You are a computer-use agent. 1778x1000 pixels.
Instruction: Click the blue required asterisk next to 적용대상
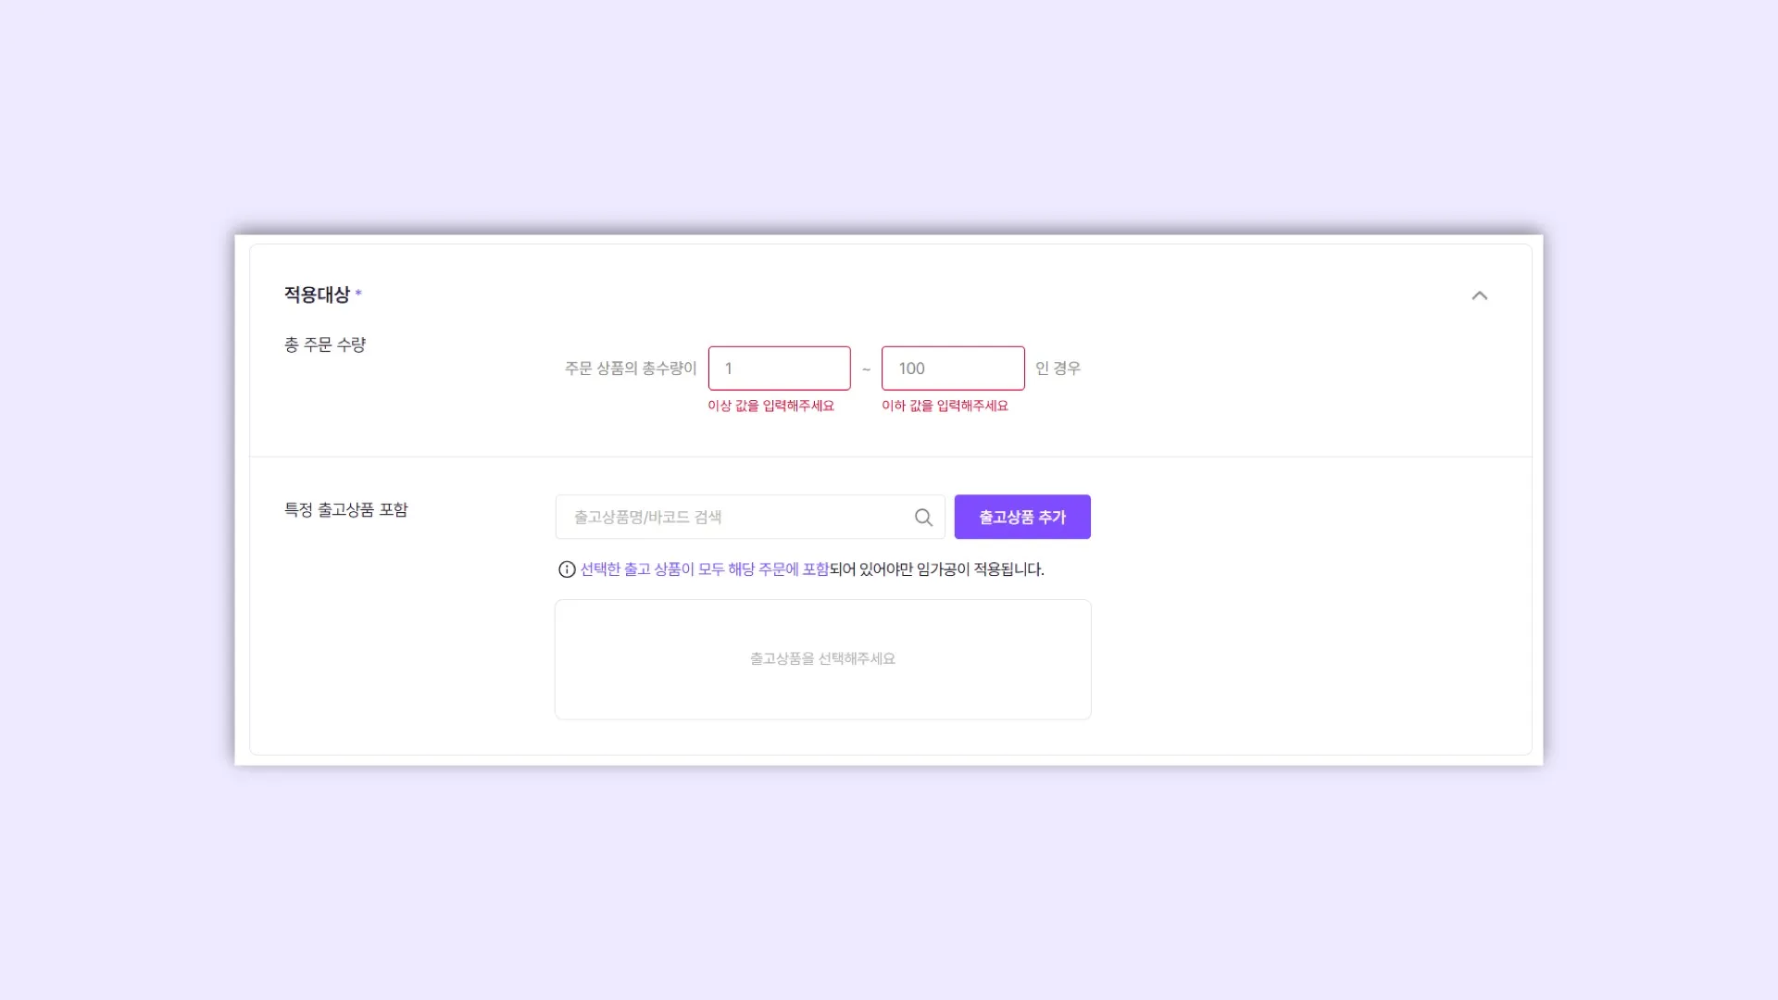(358, 294)
